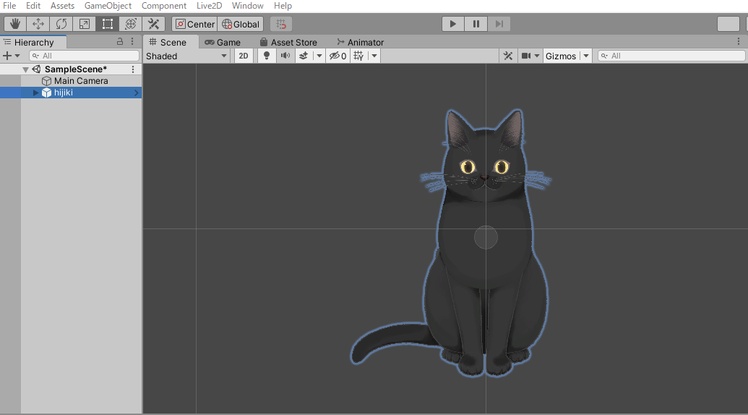
Task: Switch to the Game tab
Action: click(x=223, y=43)
